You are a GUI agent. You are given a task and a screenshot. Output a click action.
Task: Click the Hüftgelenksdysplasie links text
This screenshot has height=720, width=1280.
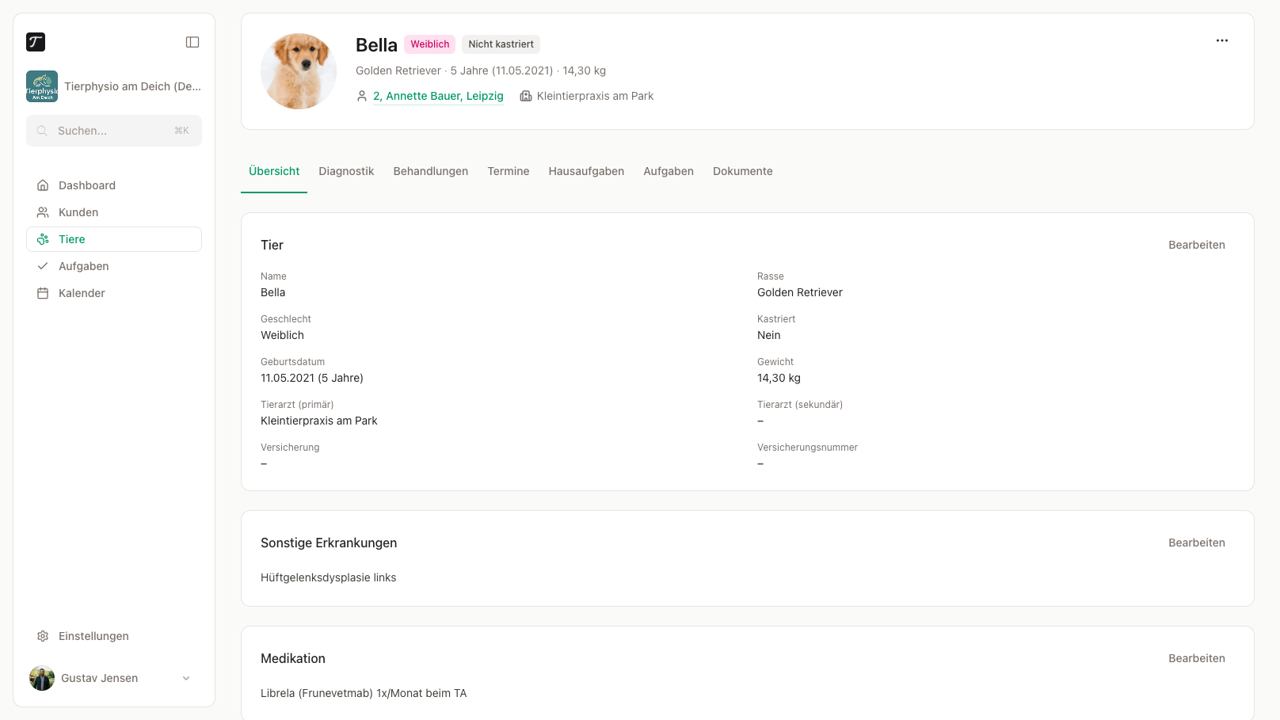click(329, 577)
